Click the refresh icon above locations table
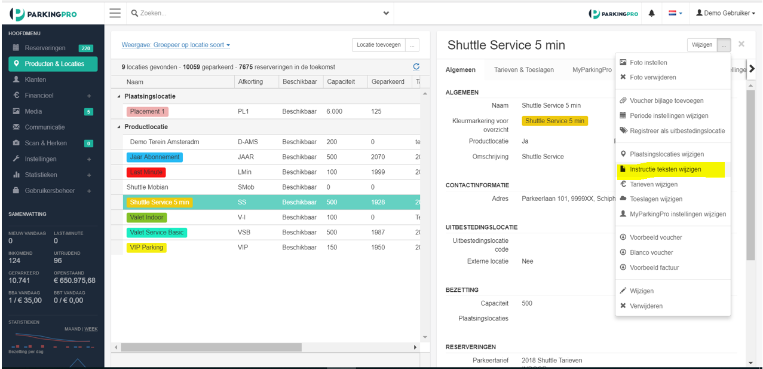Viewport: 763px width, 369px height. (416, 67)
